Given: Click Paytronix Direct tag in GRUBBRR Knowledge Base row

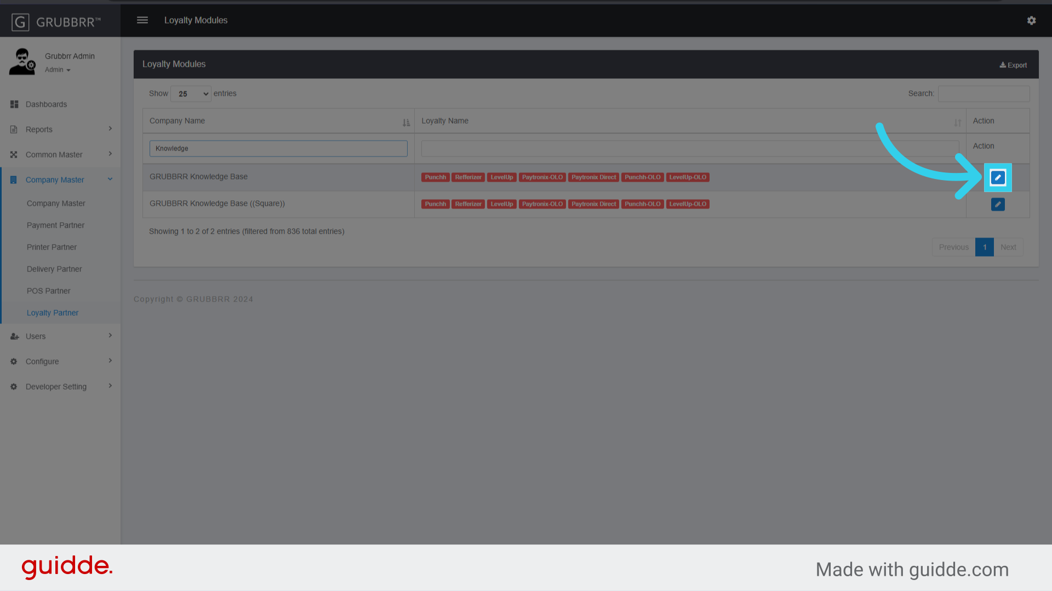Looking at the screenshot, I should pos(594,177).
